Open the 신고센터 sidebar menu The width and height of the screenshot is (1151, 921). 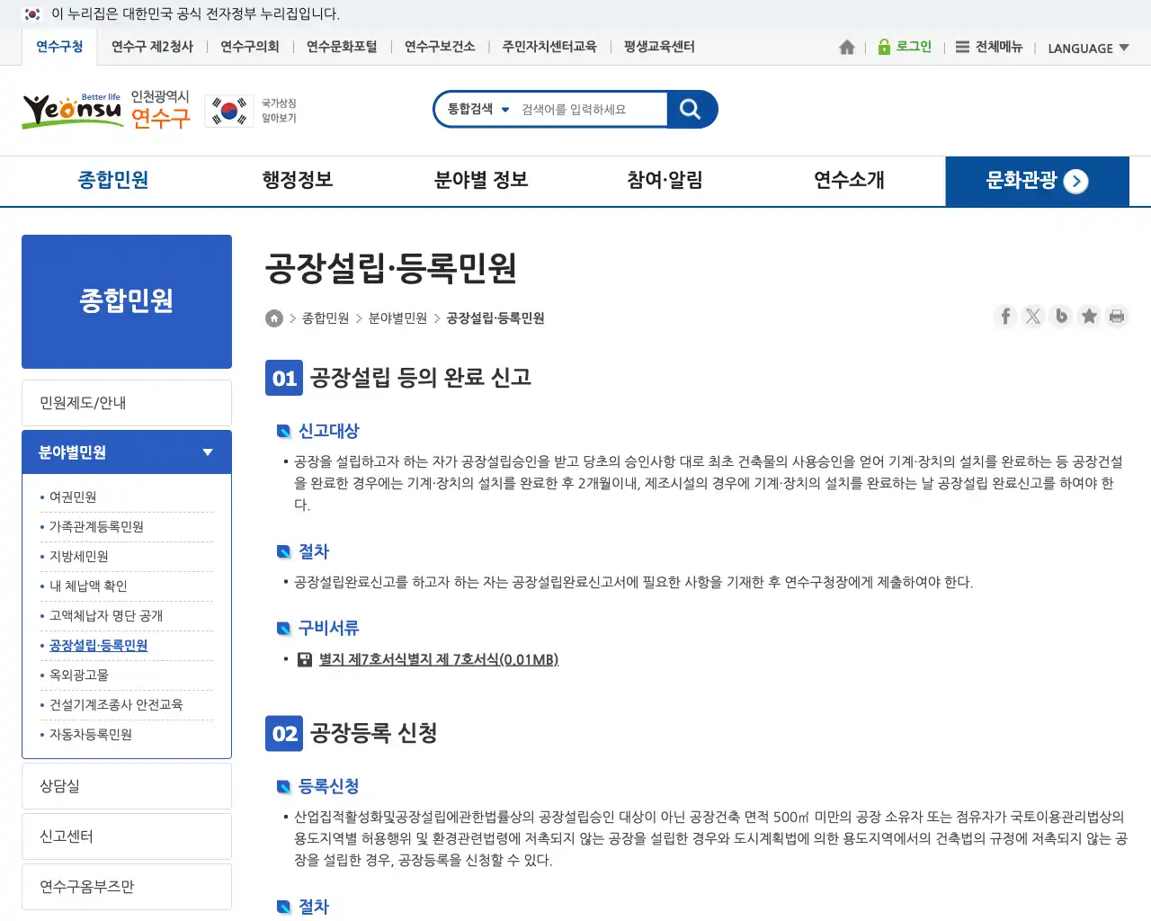(127, 836)
